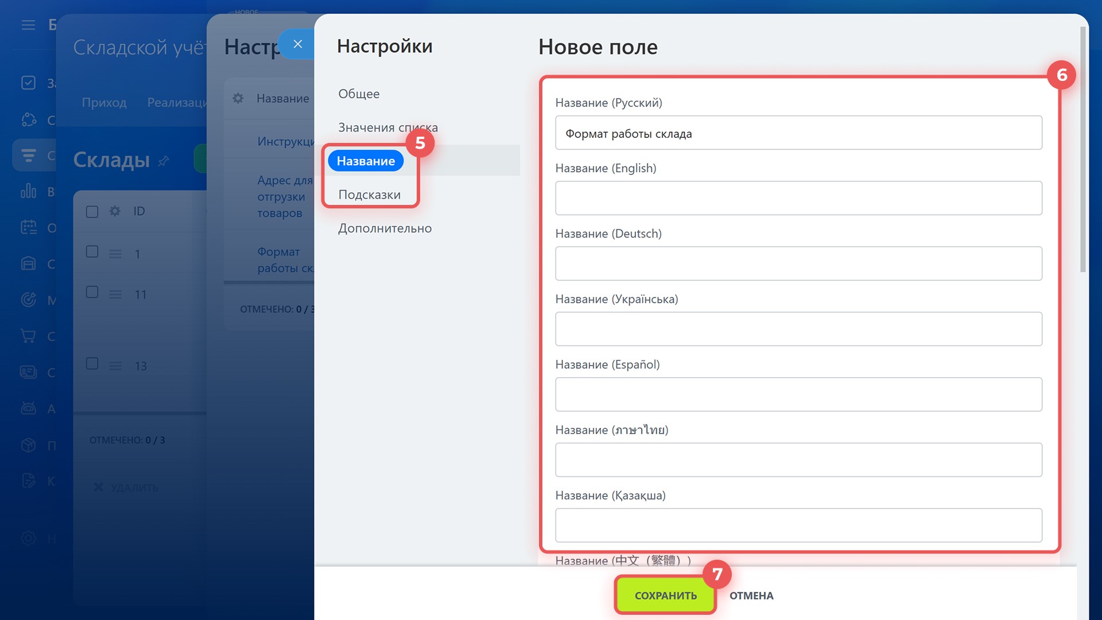
Task: Check the checkbox for row 13
Action: pyautogui.click(x=92, y=364)
